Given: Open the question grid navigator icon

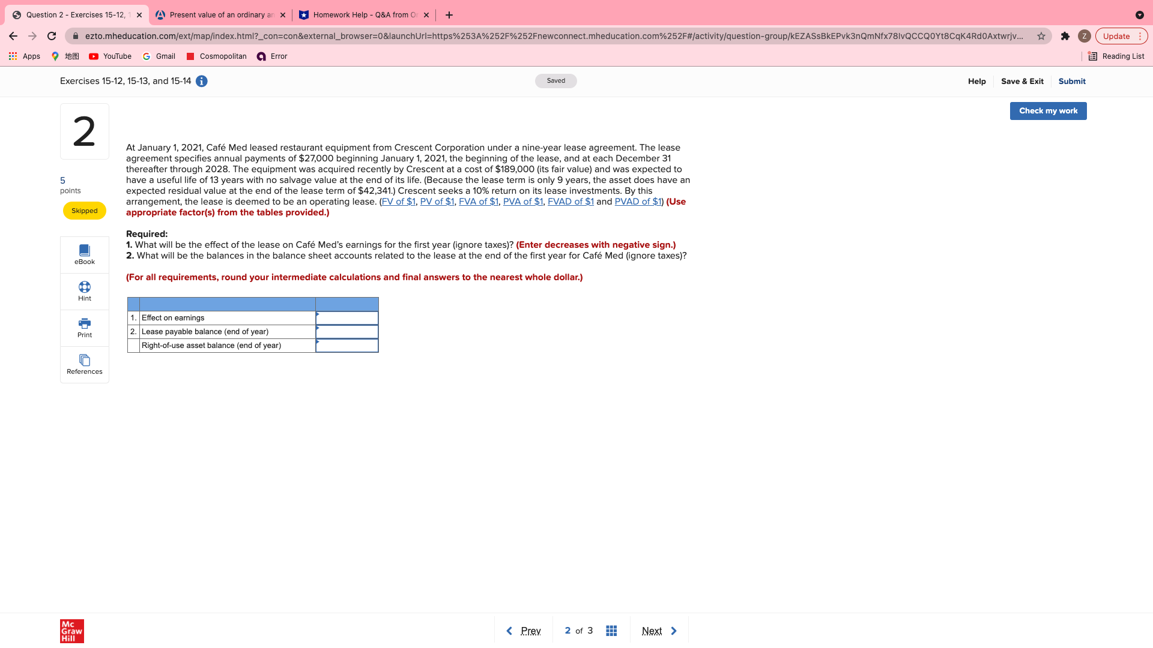Looking at the screenshot, I should 611,631.
